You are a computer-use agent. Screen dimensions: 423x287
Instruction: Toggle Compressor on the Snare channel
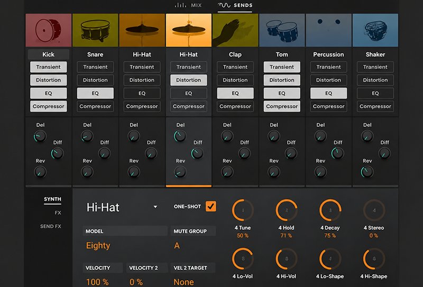click(x=95, y=106)
